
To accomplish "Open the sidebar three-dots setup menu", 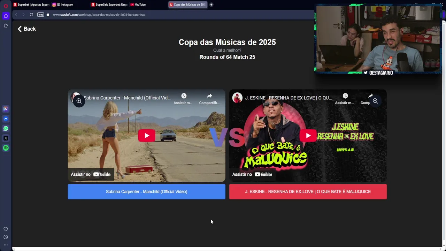I will point(6,245).
